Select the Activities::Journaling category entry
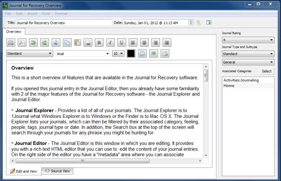This screenshot has width=281, height=181. pyautogui.click(x=241, y=80)
